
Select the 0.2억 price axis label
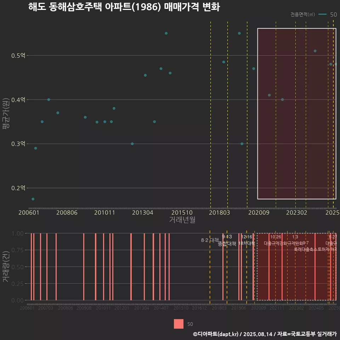coord(18,188)
